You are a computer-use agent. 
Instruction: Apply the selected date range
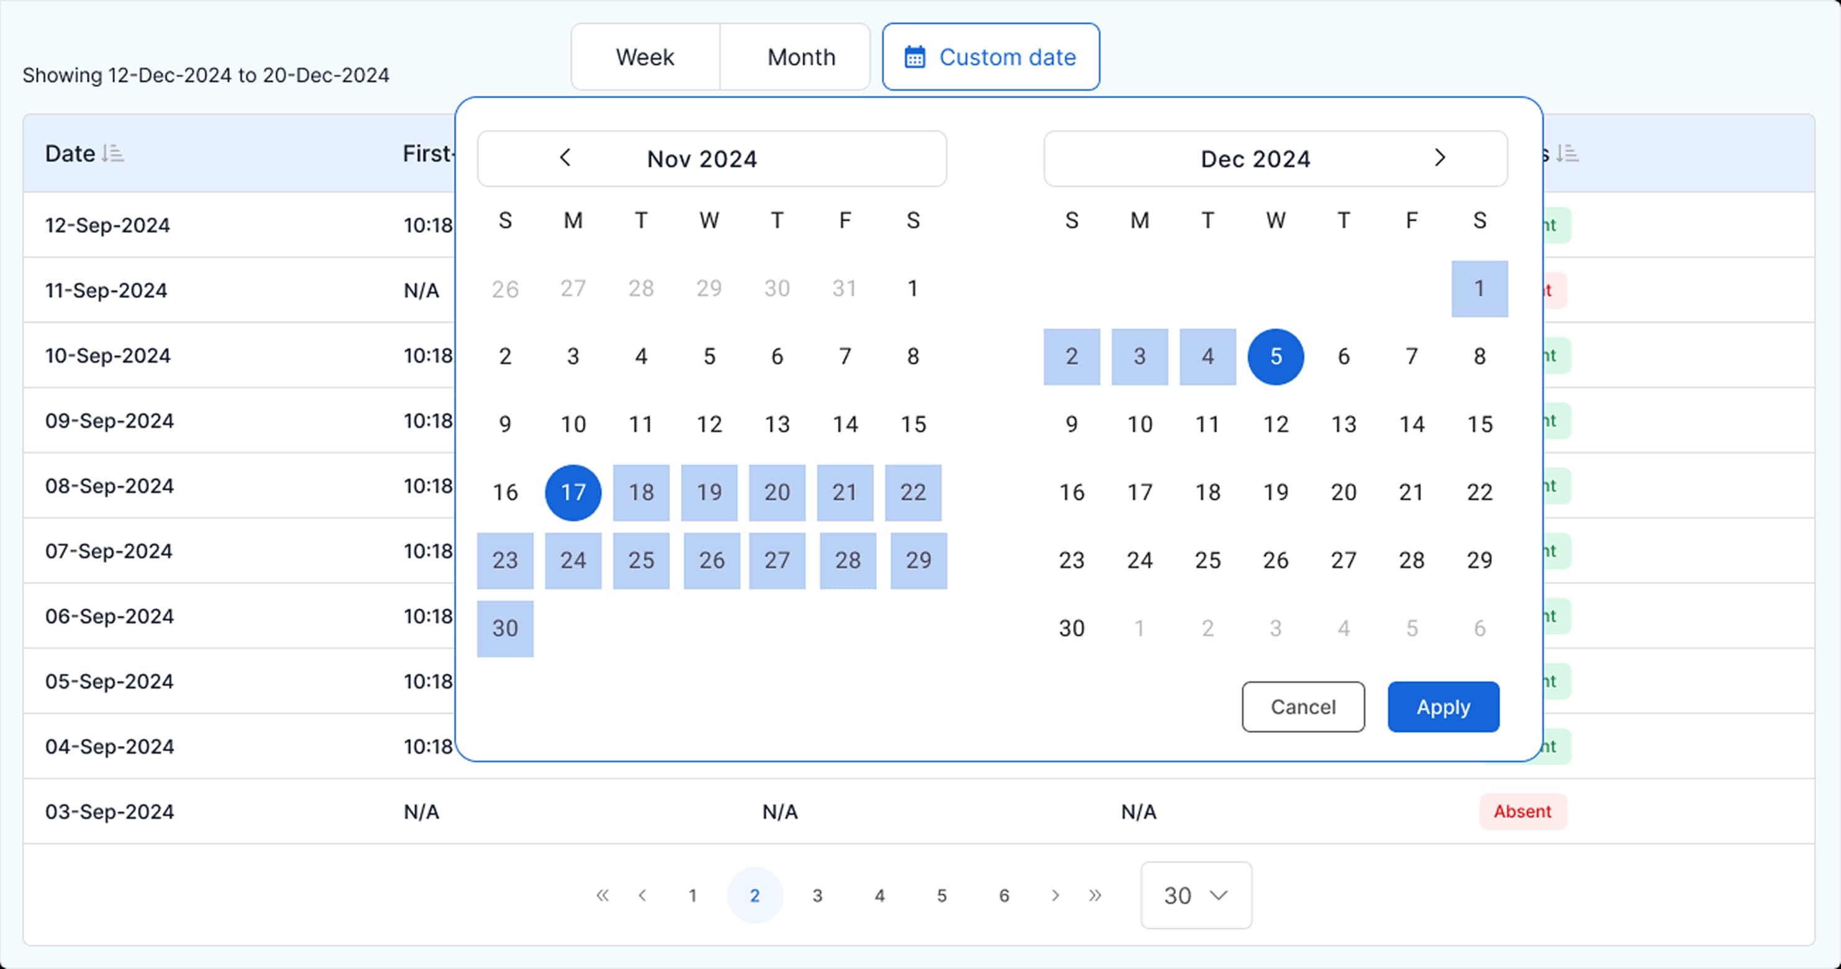point(1443,707)
